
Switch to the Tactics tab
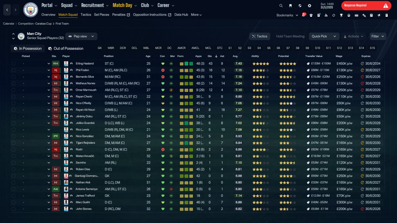86,15
